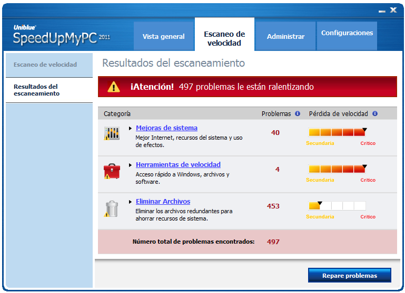Click Número total de problemas encontrados label

click(x=193, y=242)
